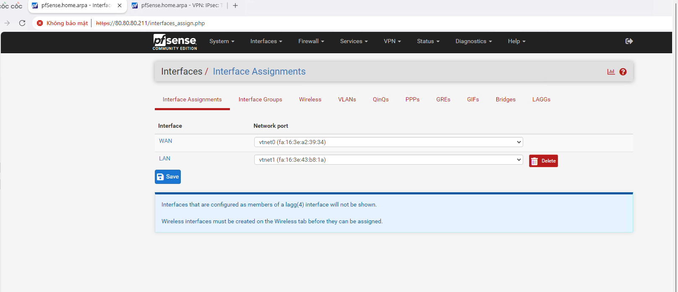Click the Interfaces breadcrumb heading
The image size is (678, 292).
click(x=182, y=71)
